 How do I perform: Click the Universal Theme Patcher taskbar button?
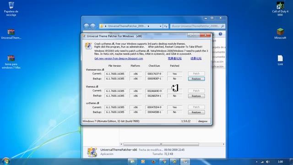[185, 161]
